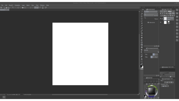The height and width of the screenshot is (101, 179).
Task: Click the Save icon in the command bar
Action: coord(9,8)
